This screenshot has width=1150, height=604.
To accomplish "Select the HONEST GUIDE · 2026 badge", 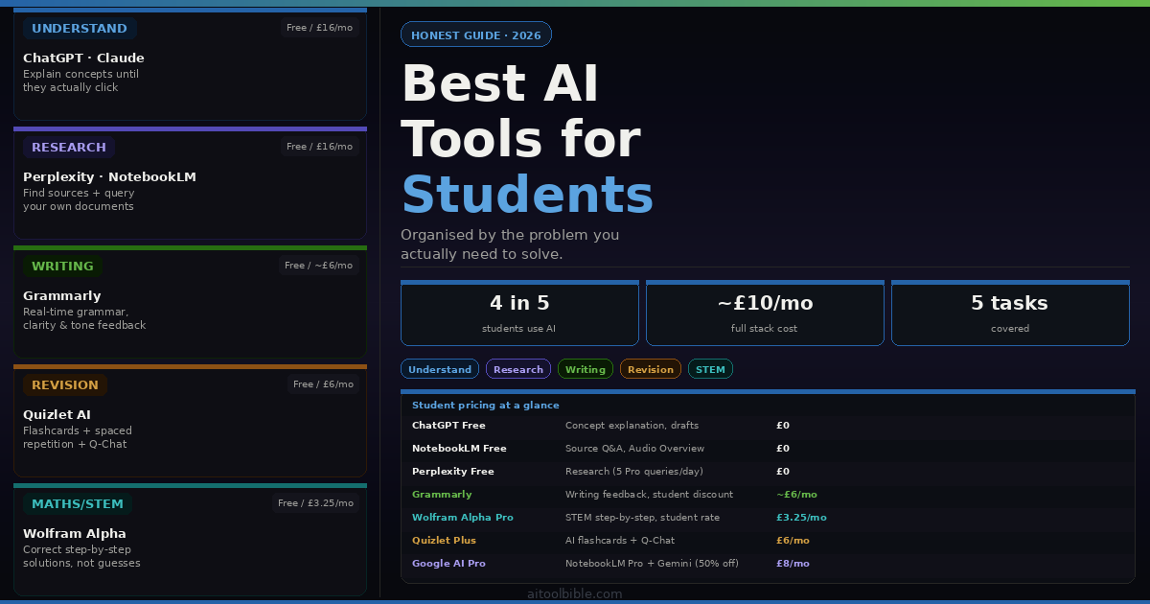I will (x=476, y=35).
